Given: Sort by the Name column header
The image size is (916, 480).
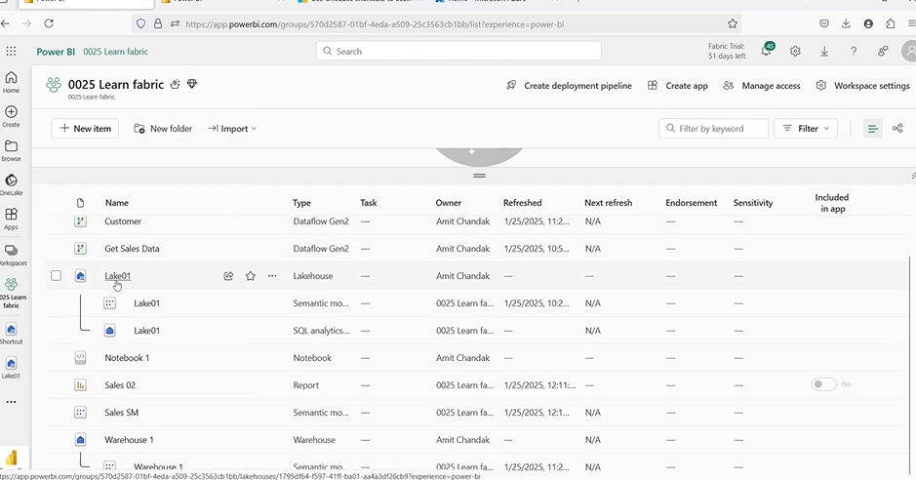Looking at the screenshot, I should click(117, 203).
